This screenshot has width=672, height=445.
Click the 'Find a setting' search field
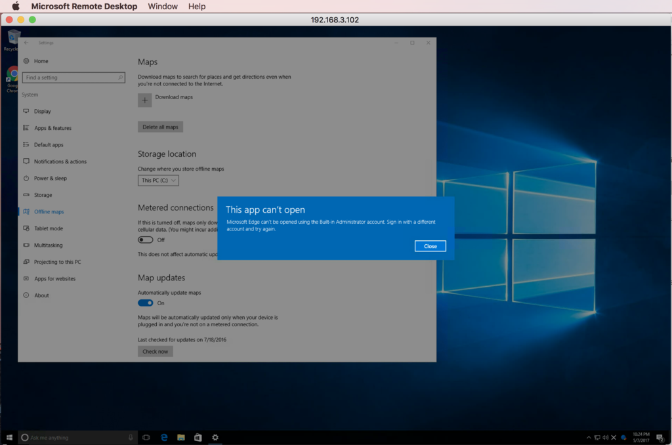pos(73,77)
